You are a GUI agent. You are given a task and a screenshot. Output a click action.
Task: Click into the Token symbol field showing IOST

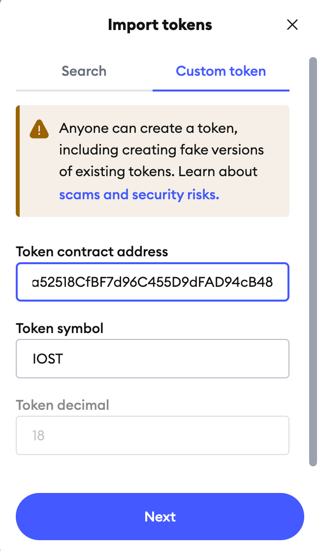point(153,359)
